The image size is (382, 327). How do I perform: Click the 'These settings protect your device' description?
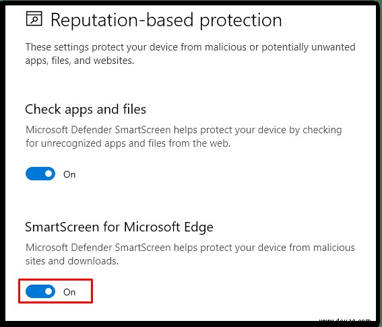[x=190, y=54]
